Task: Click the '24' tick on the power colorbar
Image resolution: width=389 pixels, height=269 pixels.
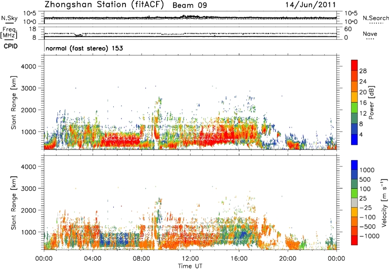Action: (363, 82)
